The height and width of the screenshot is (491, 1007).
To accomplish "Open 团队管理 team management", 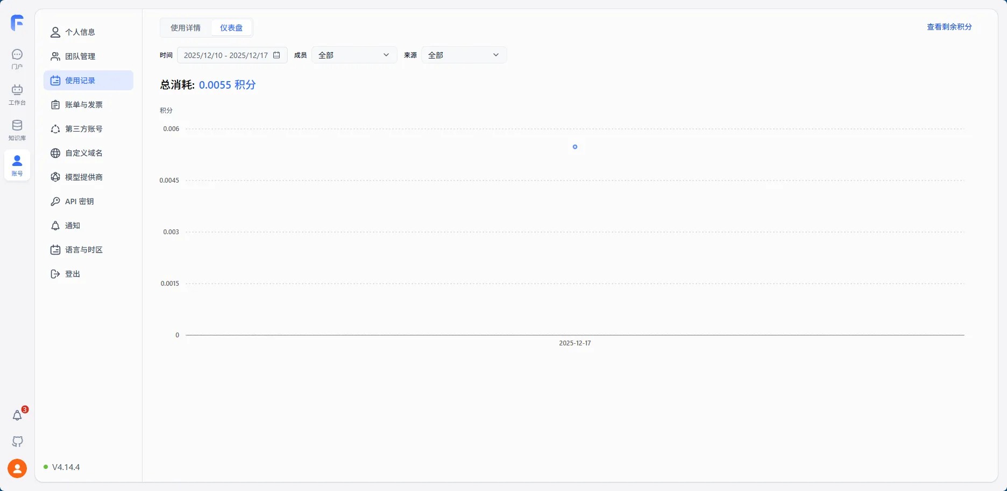I will pyautogui.click(x=80, y=56).
